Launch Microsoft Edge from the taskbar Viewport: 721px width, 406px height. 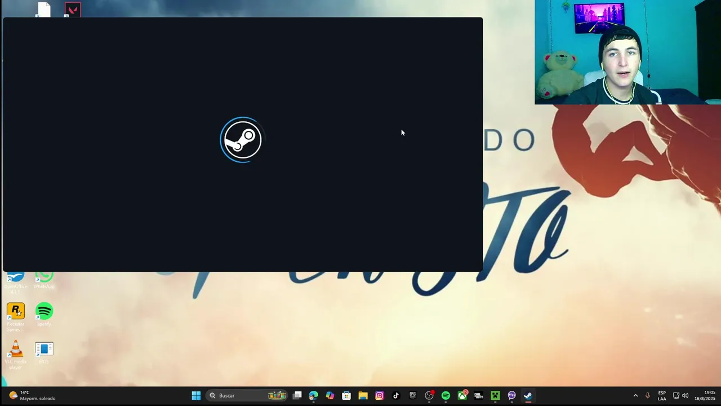[313, 396]
